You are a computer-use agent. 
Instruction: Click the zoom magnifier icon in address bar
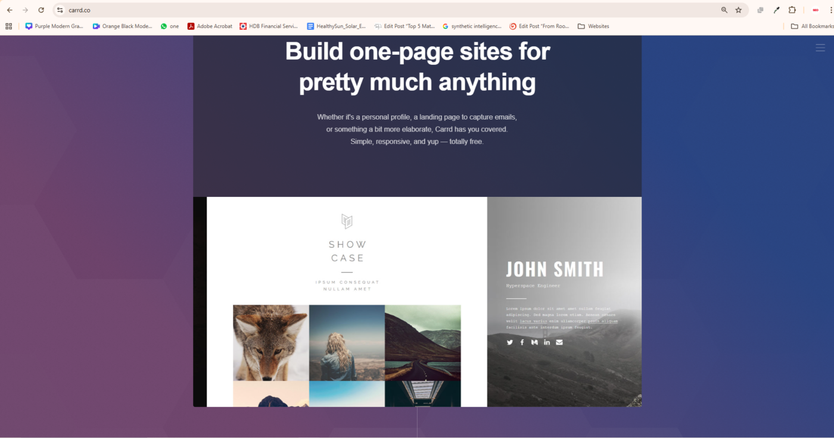724,10
